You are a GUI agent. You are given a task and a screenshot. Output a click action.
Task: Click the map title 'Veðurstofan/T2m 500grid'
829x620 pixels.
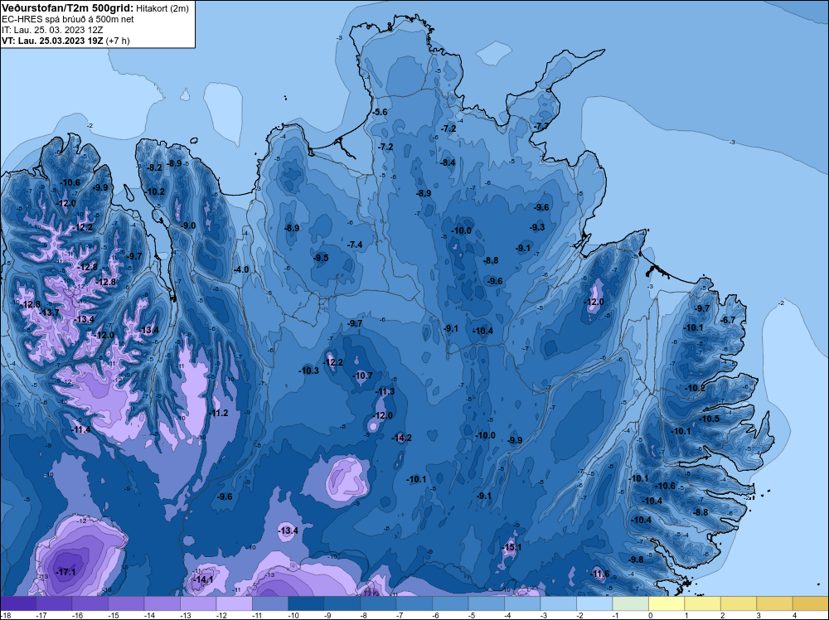65,7
